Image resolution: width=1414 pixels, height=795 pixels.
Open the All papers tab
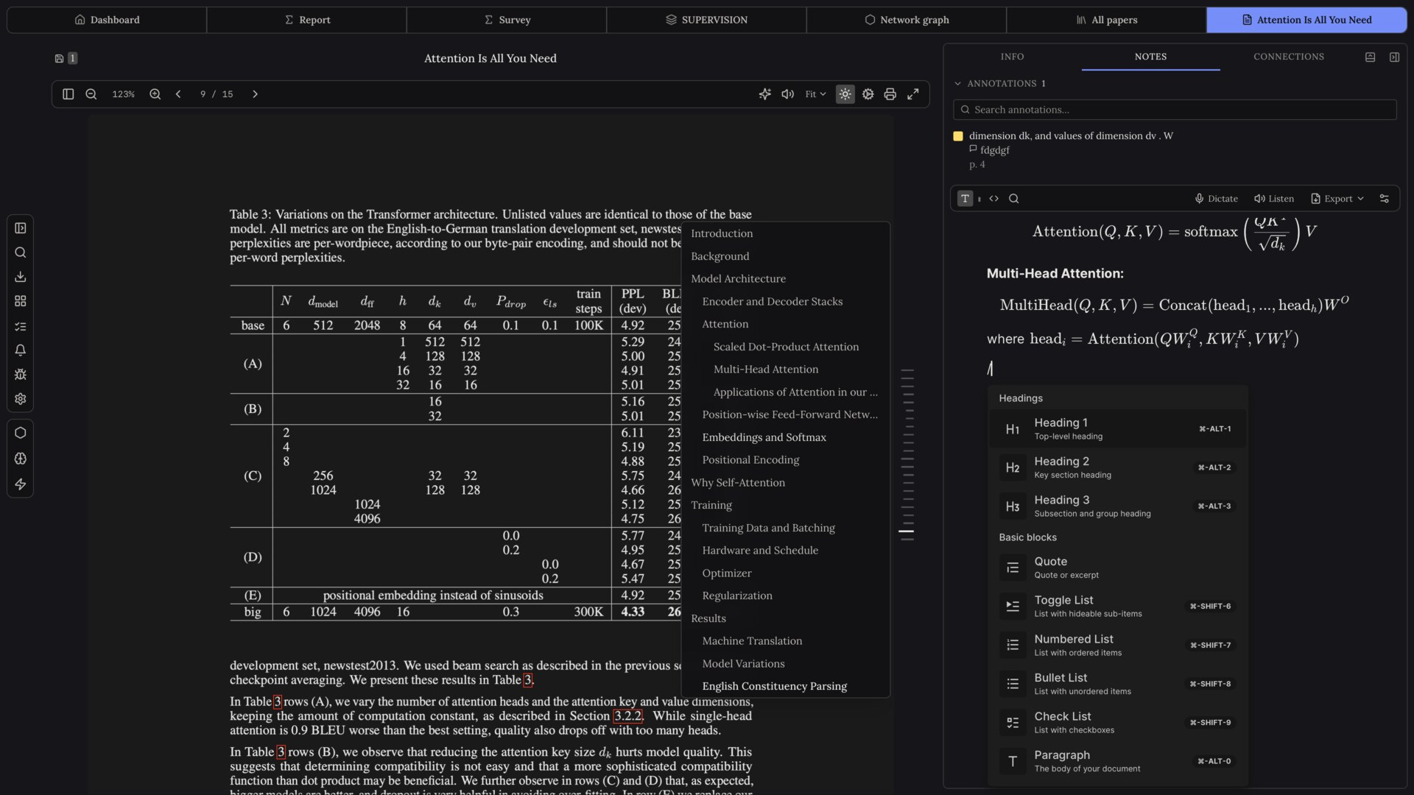(1107, 20)
